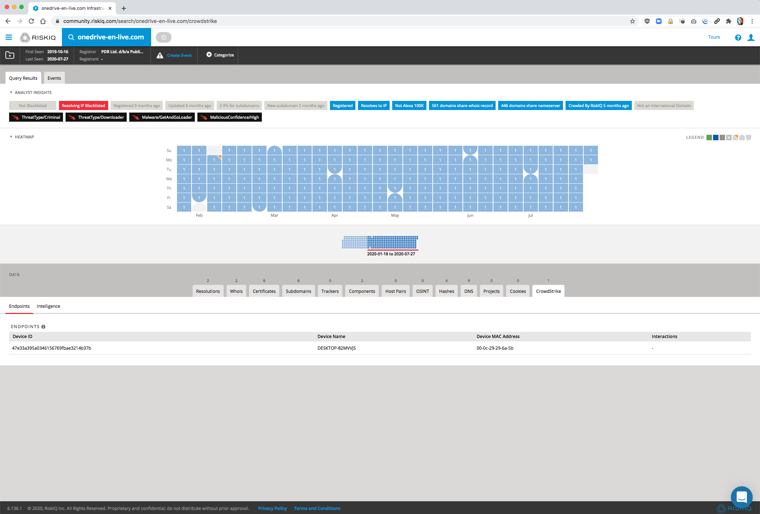Click device name DESKTOP-82MVVJS
Viewport: 760px width, 514px height.
coord(336,348)
